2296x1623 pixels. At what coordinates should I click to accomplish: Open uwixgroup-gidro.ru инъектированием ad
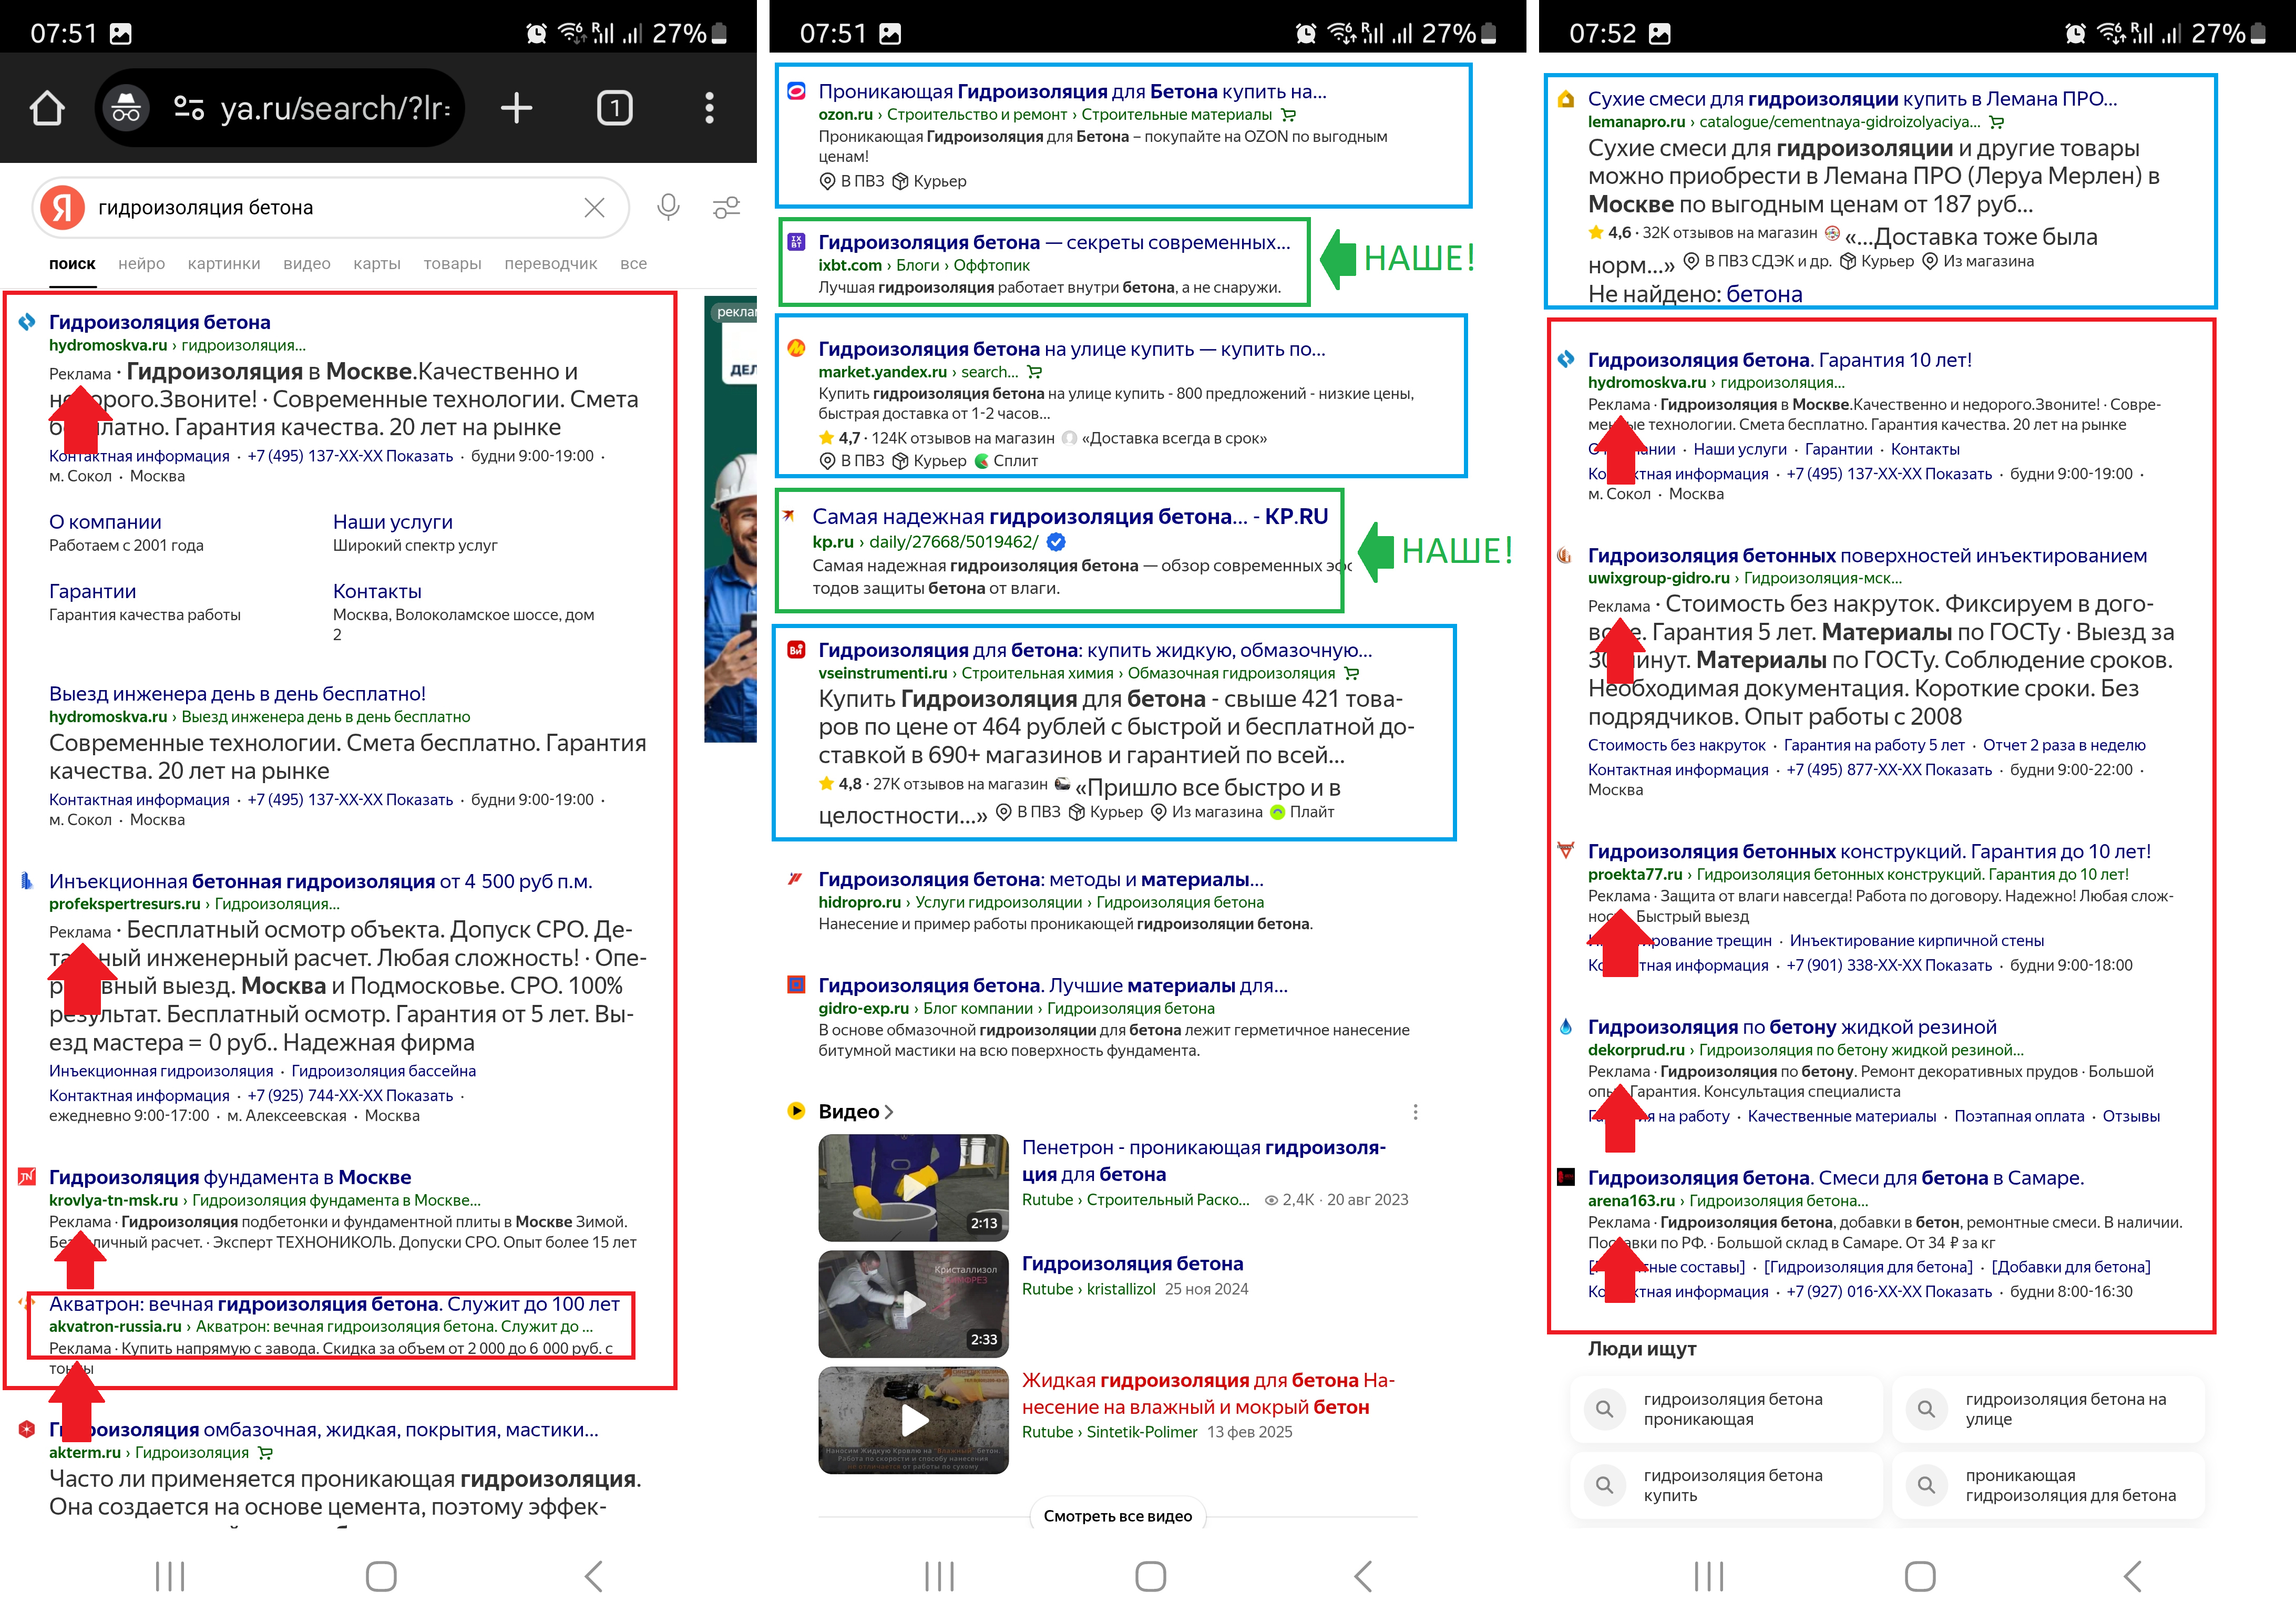pos(1867,556)
